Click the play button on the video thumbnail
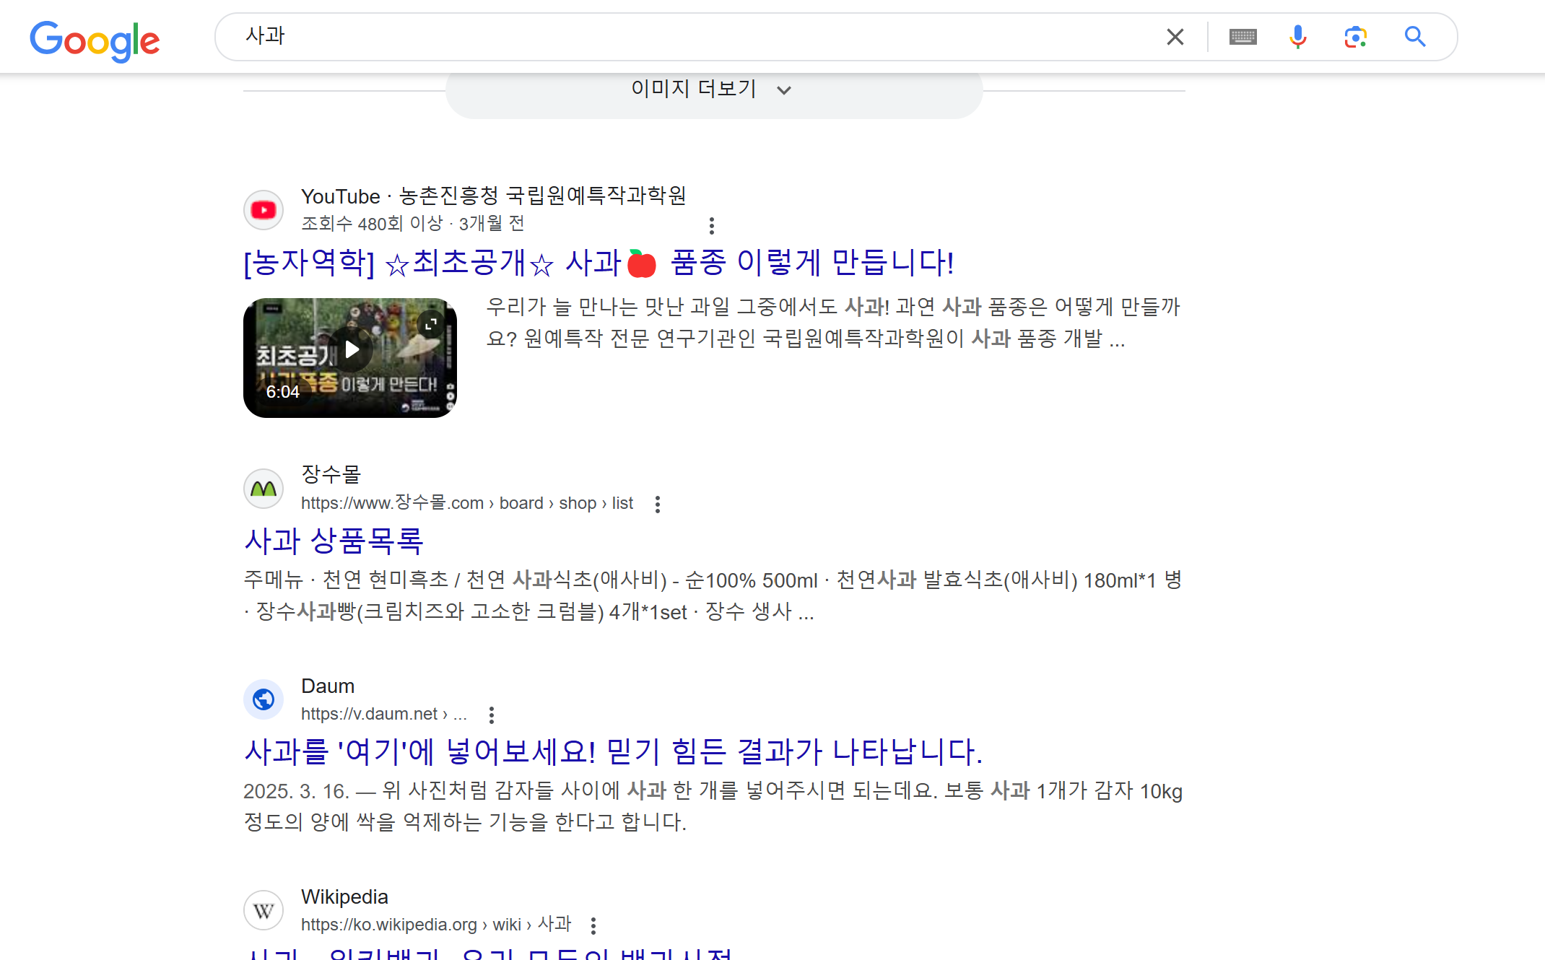Viewport: 1545px width, 960px height. (x=352, y=350)
